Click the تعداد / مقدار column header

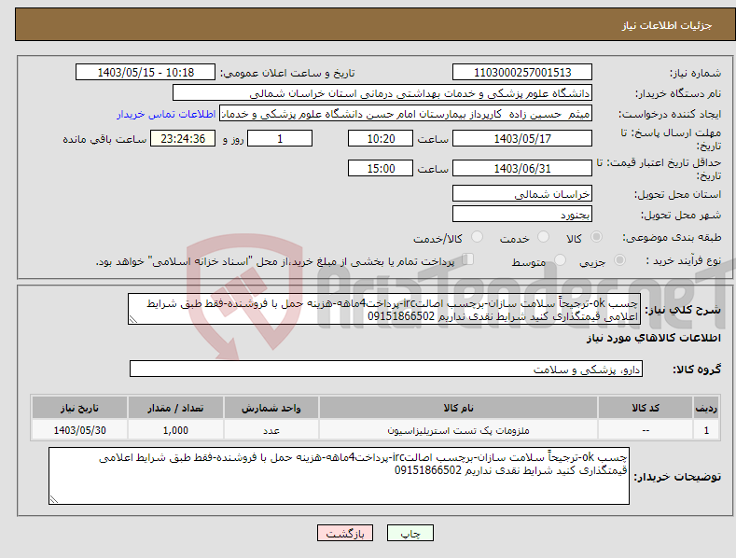175,408
